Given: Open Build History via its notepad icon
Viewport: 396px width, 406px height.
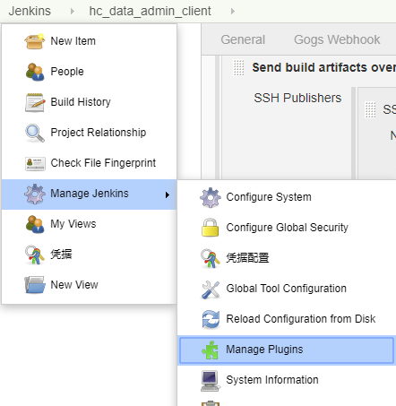Looking at the screenshot, I should point(35,102).
